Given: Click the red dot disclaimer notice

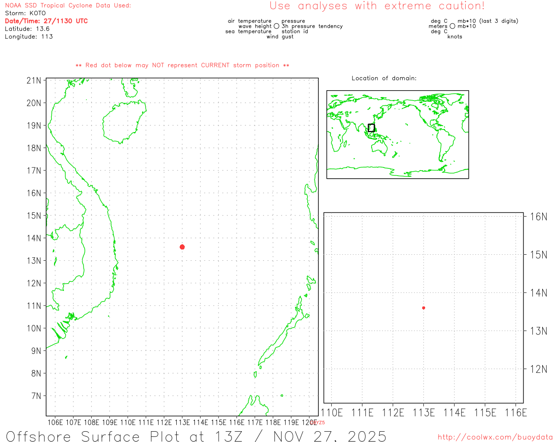Looking at the screenshot, I should [182, 65].
